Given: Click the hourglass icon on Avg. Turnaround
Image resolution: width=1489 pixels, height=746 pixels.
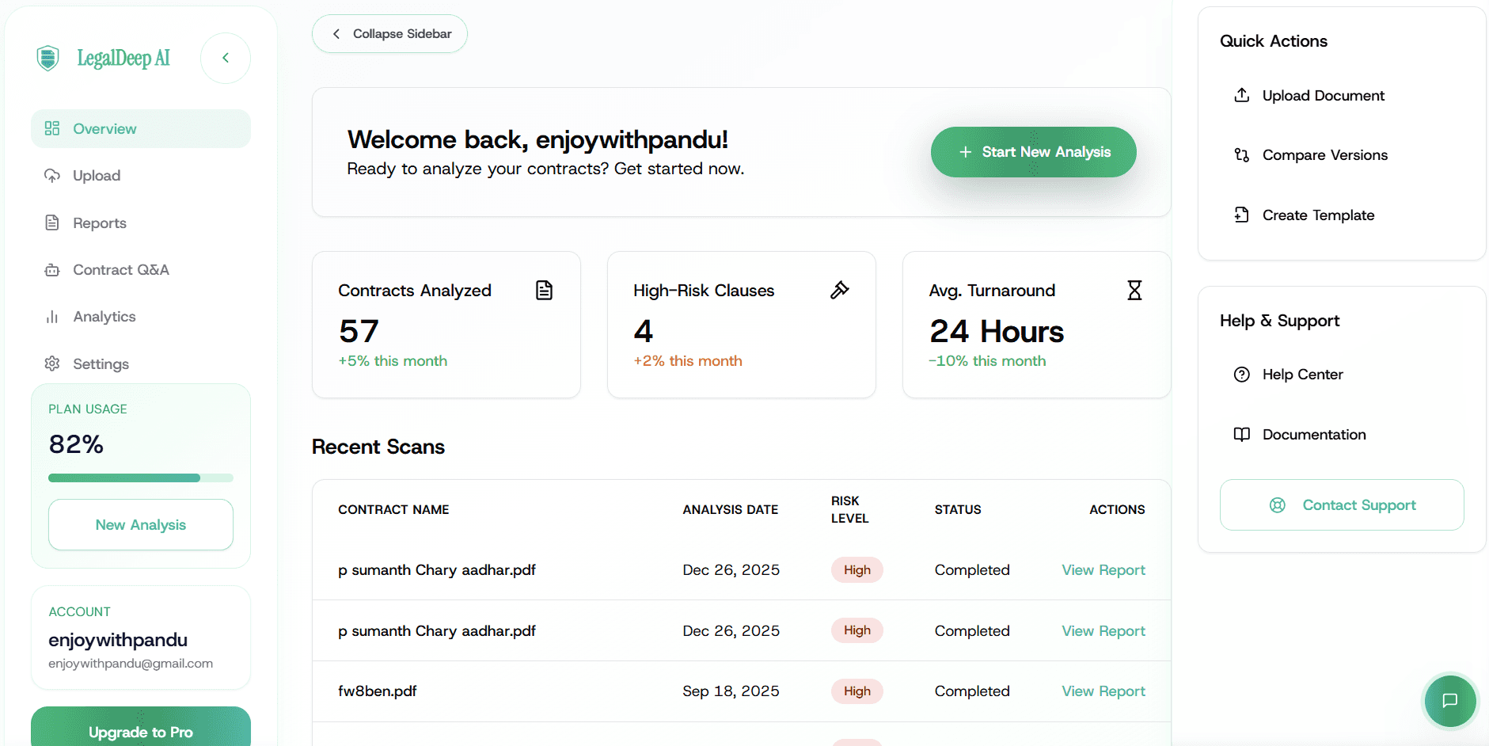Looking at the screenshot, I should click(x=1134, y=290).
